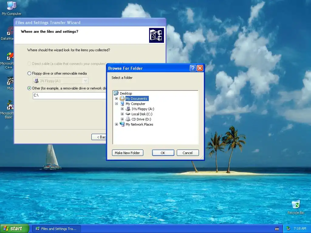The image size is (311, 233).
Task: Select CD Drive (D:) label
Action: pyautogui.click(x=141, y=119)
